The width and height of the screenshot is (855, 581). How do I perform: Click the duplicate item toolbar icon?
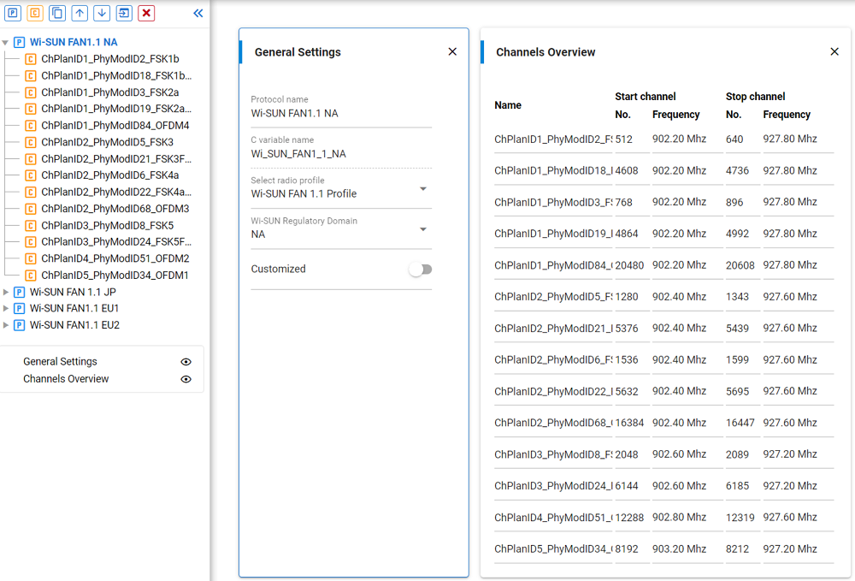click(57, 13)
